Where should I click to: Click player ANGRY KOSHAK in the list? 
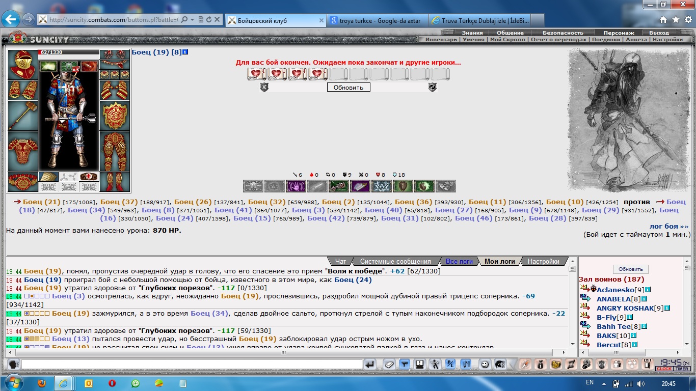(625, 308)
